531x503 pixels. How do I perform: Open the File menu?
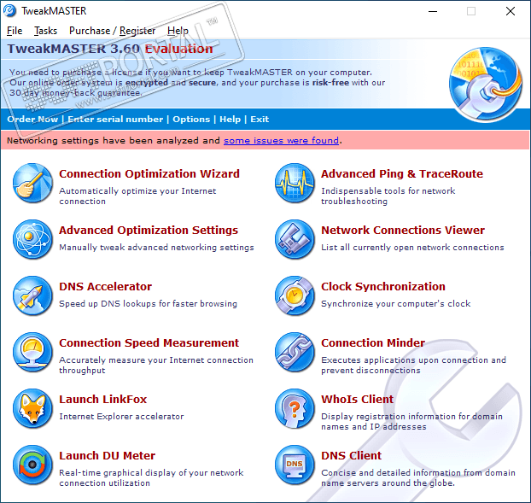(15, 31)
